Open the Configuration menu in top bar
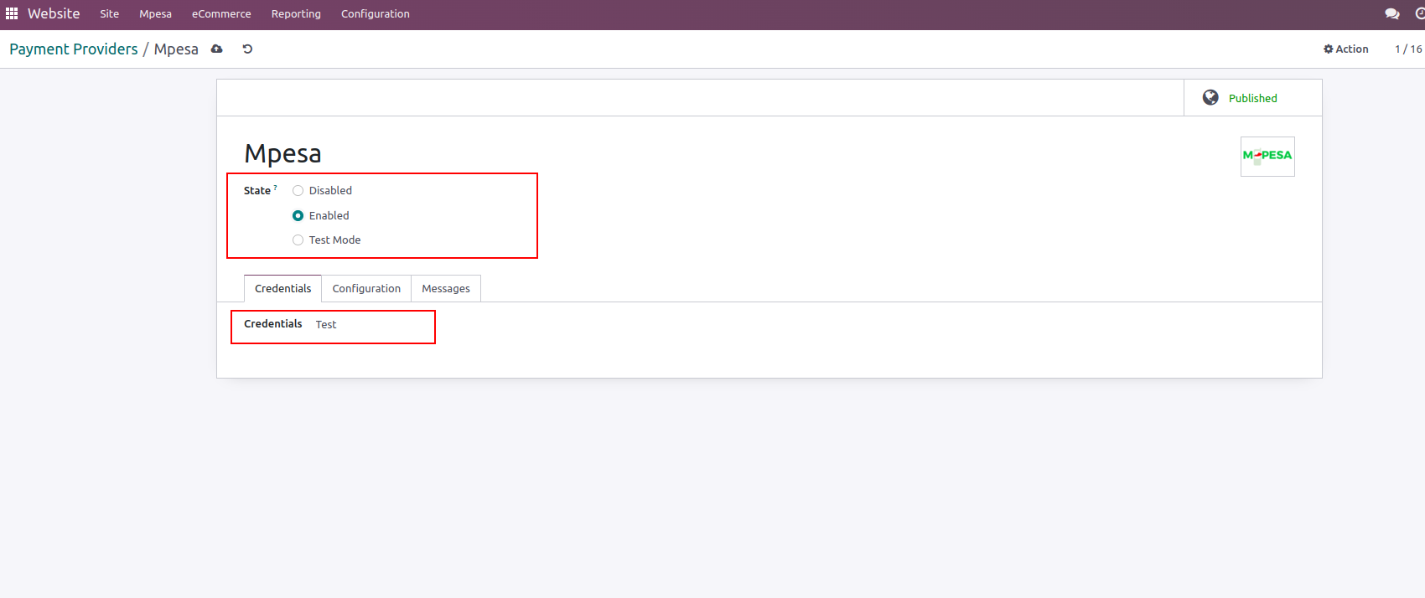 [375, 14]
